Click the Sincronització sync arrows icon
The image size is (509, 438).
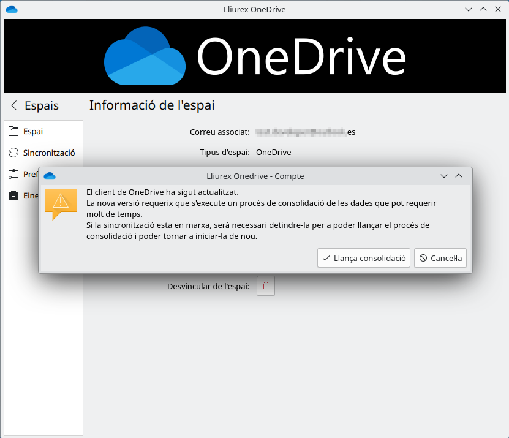pyautogui.click(x=13, y=153)
